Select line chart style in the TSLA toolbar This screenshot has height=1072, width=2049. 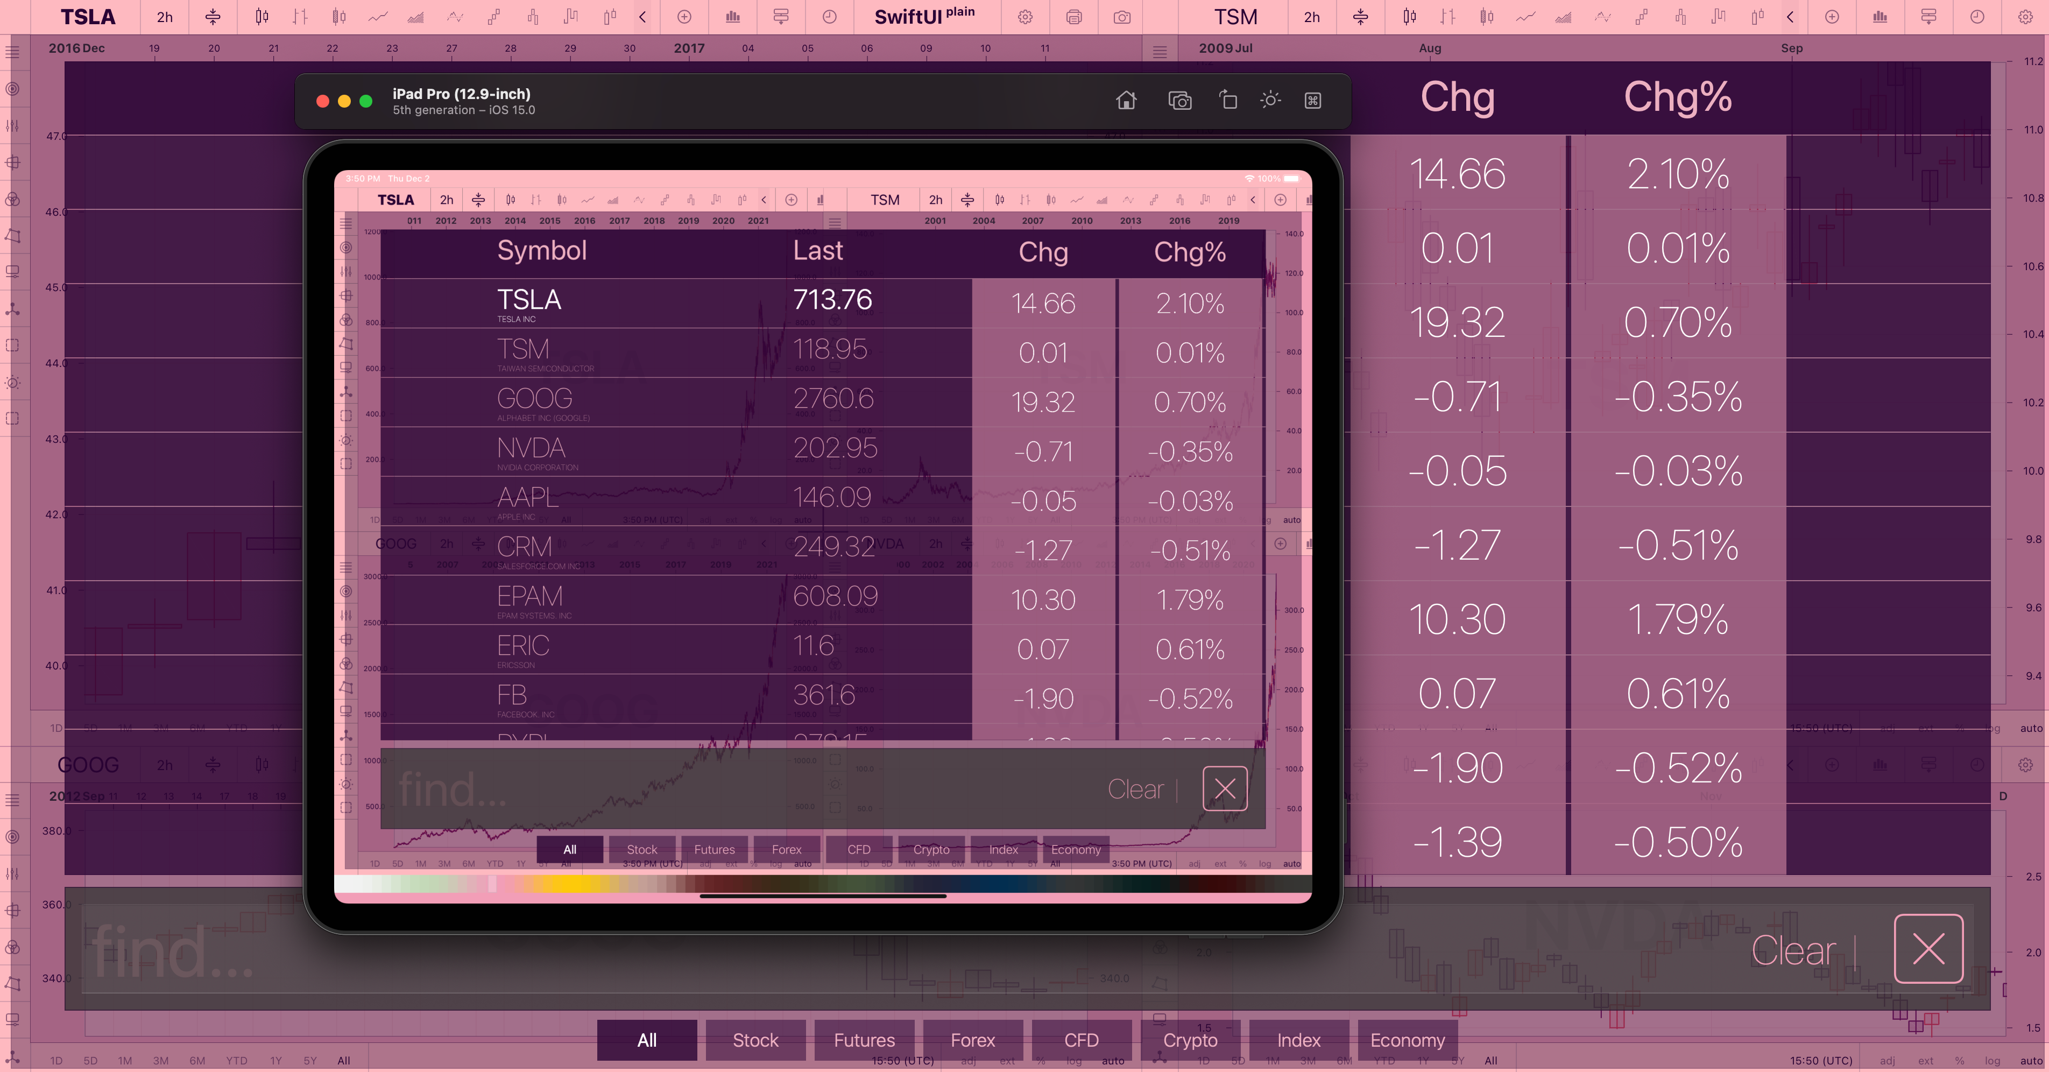pos(378,17)
